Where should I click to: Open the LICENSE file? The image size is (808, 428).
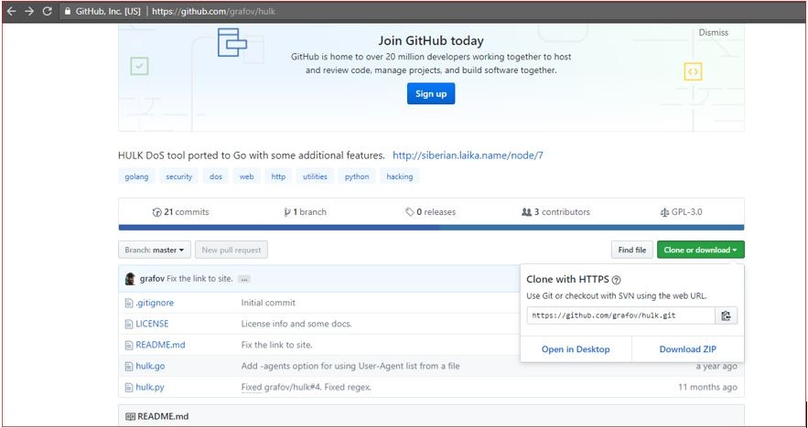152,324
